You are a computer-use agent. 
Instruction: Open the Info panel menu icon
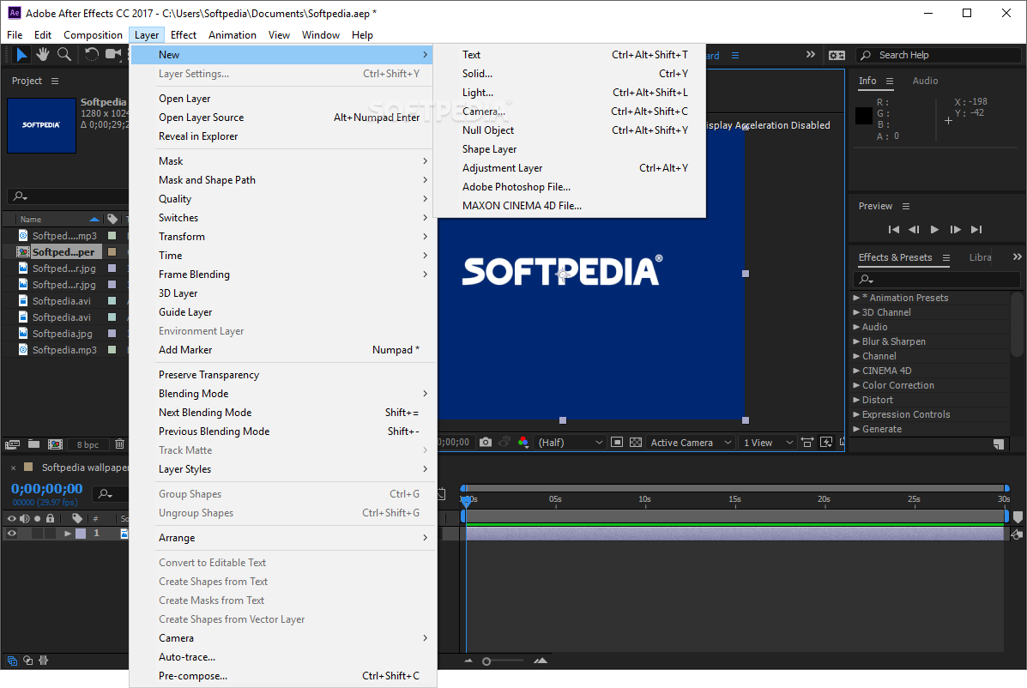click(890, 81)
